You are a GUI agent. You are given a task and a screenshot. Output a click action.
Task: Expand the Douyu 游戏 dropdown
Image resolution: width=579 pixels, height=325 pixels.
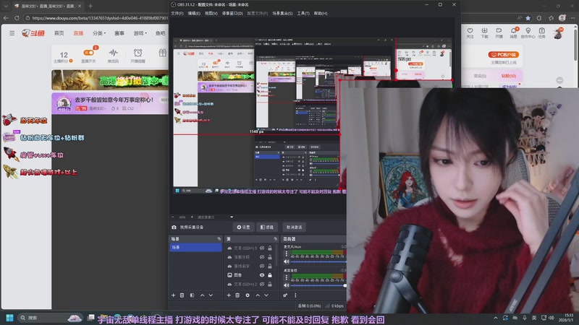click(x=140, y=33)
